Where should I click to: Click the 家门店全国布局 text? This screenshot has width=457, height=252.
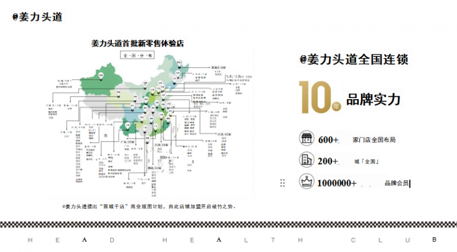pyautogui.click(x=374, y=140)
